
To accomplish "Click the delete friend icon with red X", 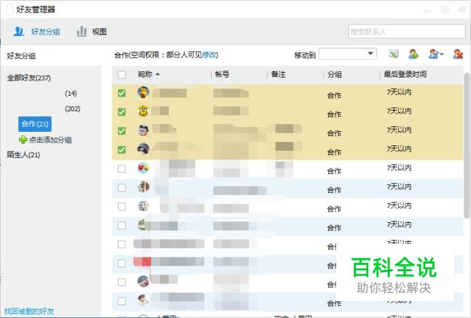I will tap(458, 54).
